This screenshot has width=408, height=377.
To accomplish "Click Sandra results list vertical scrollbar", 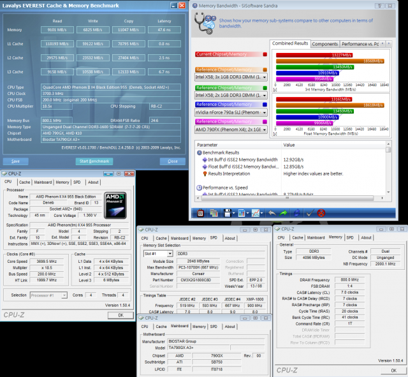I will (388, 168).
